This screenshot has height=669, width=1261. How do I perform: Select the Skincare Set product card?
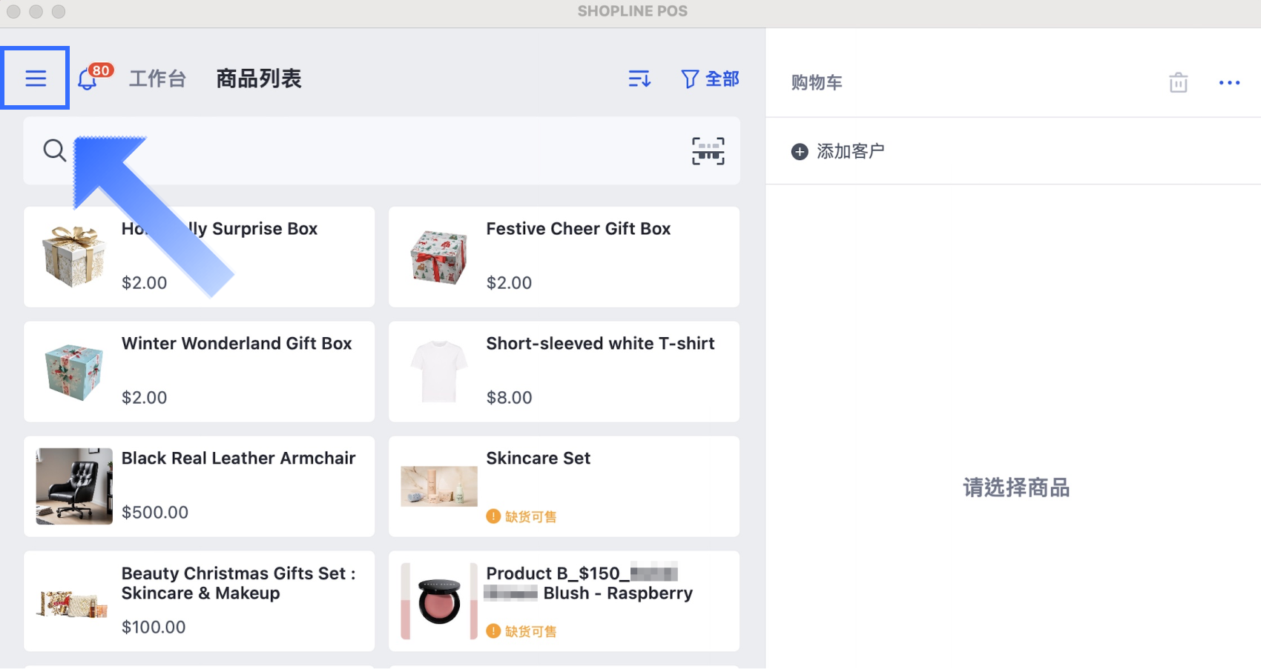564,486
